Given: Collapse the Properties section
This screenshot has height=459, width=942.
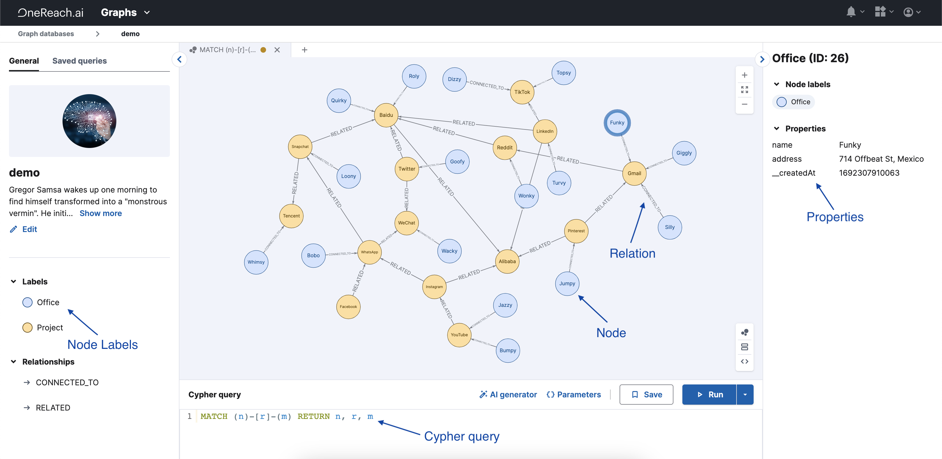Looking at the screenshot, I should click(777, 128).
